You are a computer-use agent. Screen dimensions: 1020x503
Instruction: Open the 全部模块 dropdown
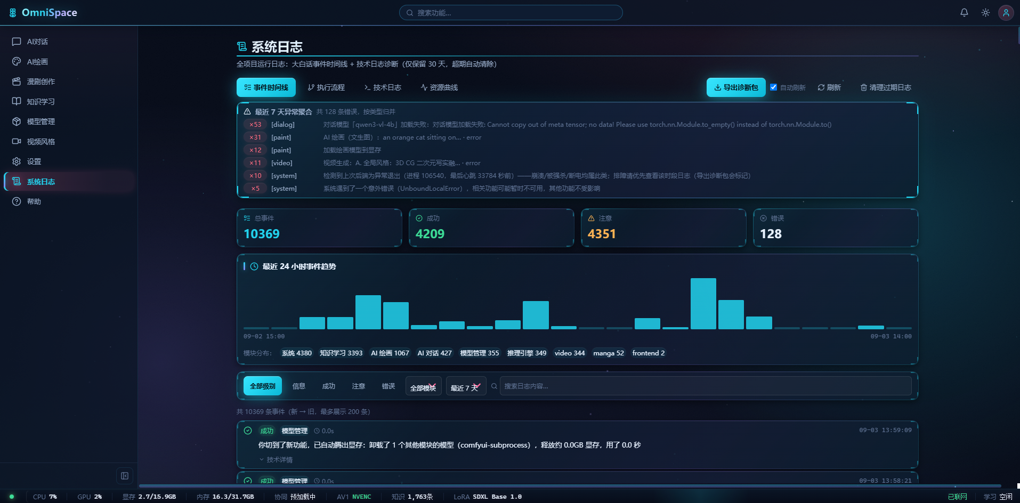(424, 386)
